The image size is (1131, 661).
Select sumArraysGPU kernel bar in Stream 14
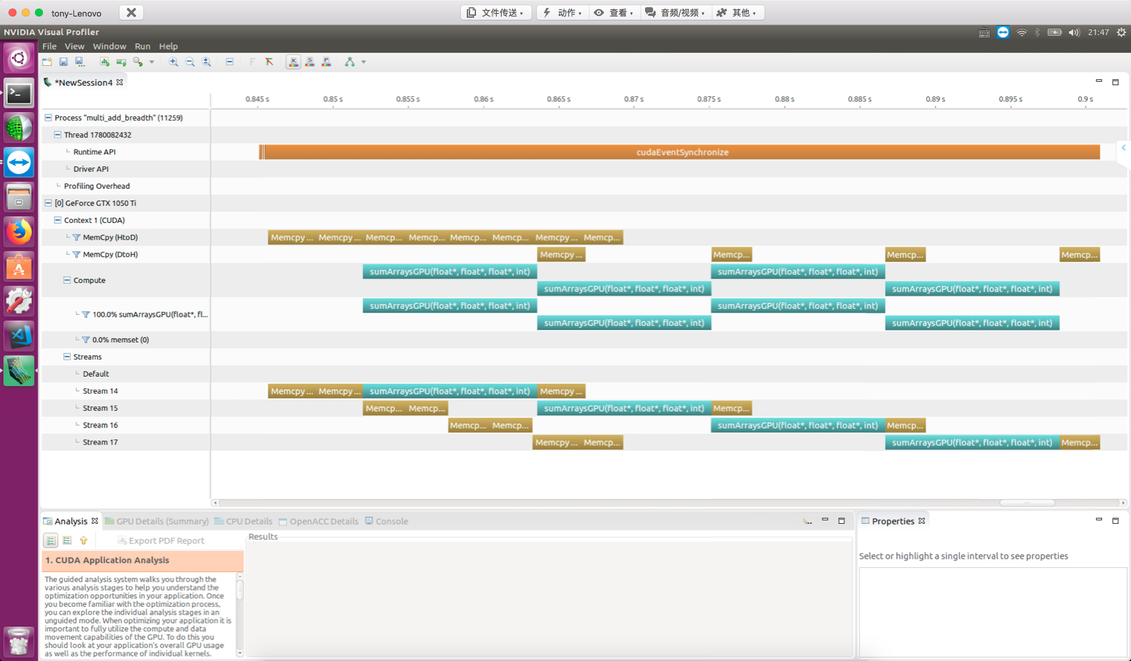tap(450, 391)
